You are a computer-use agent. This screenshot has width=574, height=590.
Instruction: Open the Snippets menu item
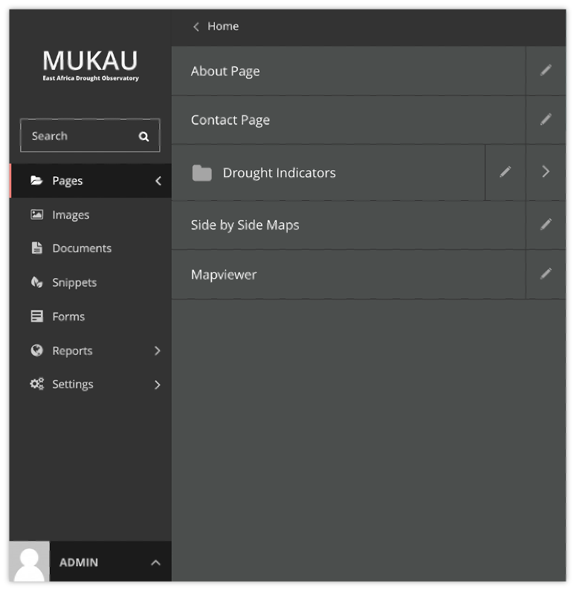pyautogui.click(x=90, y=282)
